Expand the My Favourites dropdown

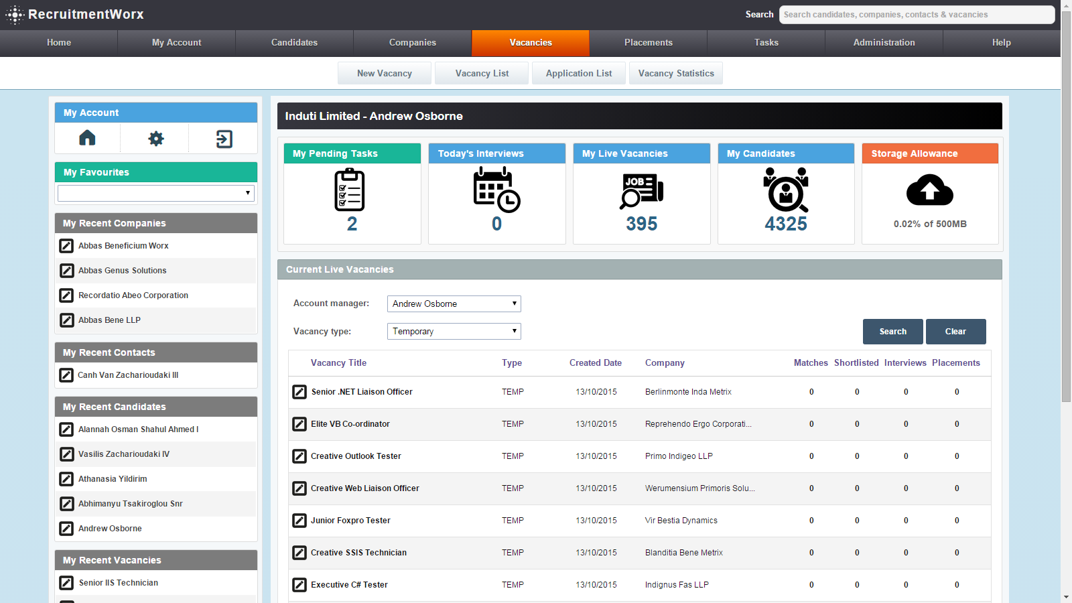[156, 193]
